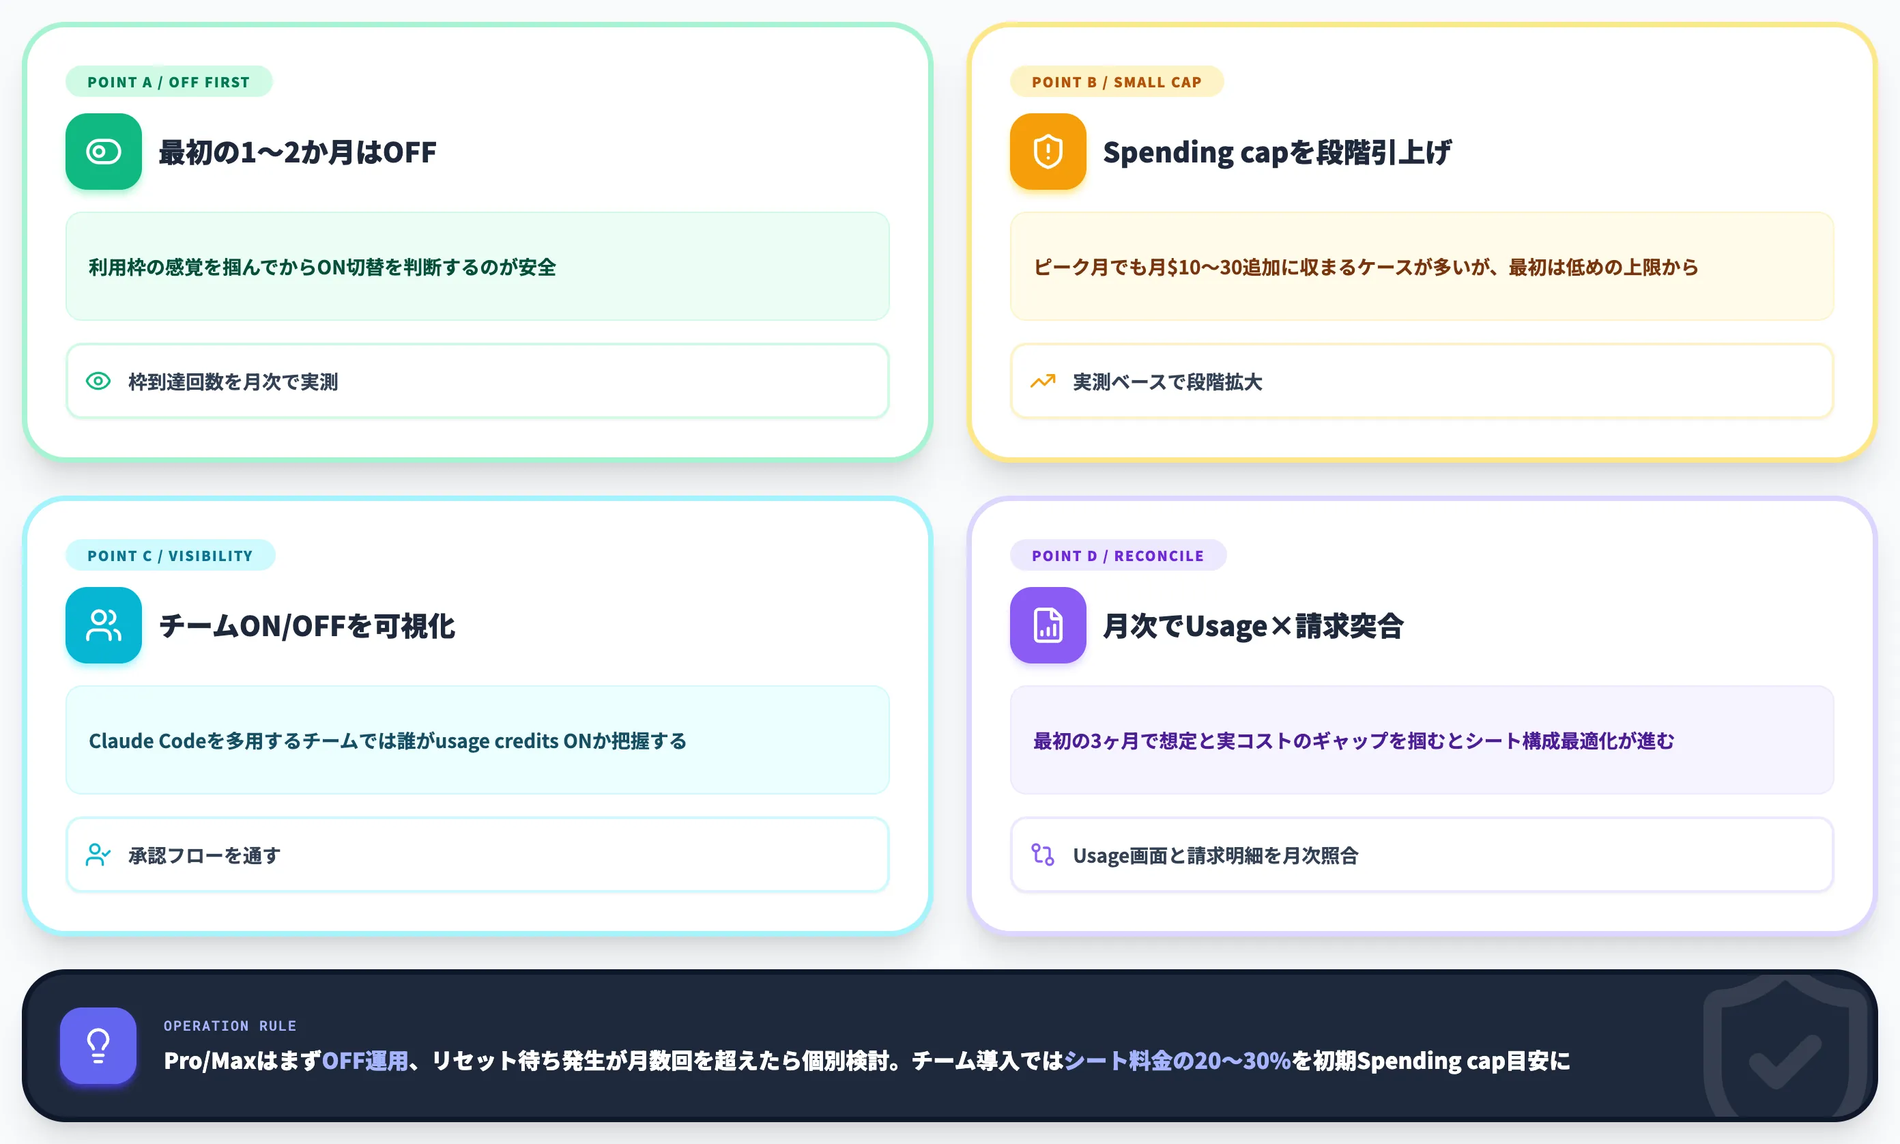Click the compare icon beside Usage画面と請求明細を月次照合

[1043, 855]
